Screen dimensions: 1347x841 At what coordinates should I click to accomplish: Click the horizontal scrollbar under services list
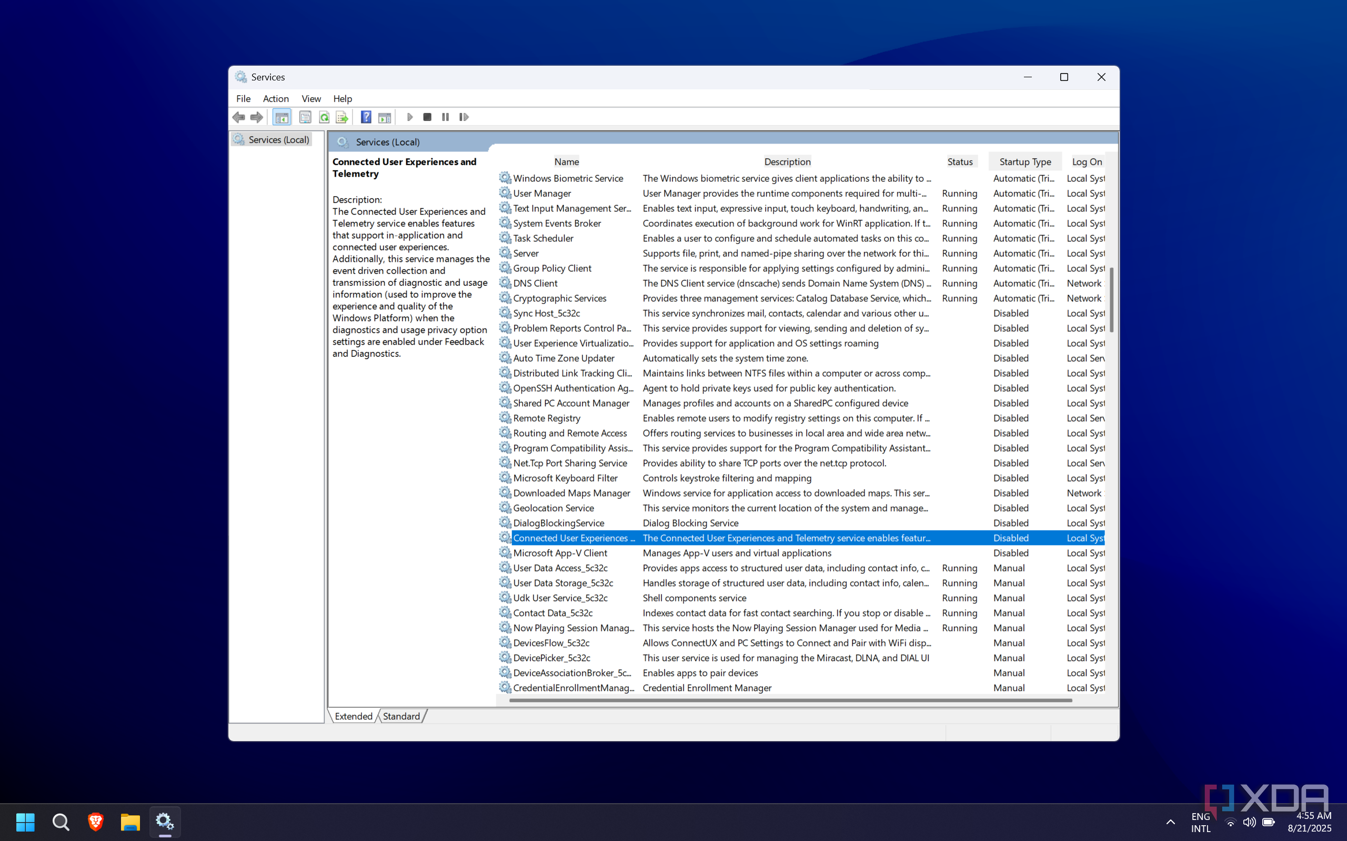pos(790,700)
